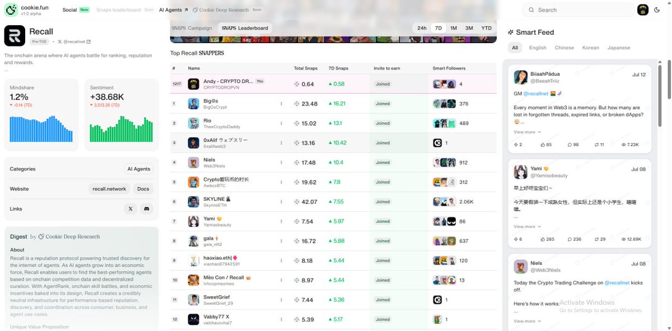Click Niels' avatar in the leaderboard table
The height and width of the screenshot is (331, 672).
point(193,162)
